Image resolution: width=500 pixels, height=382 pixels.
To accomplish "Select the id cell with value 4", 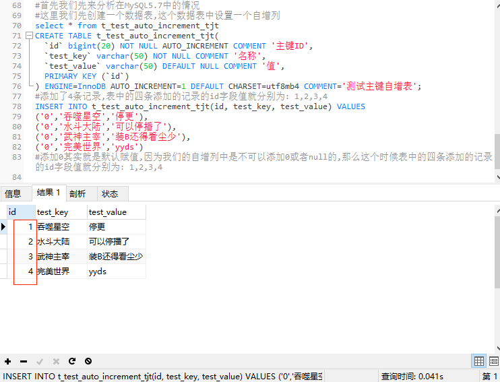I will pos(21,272).
